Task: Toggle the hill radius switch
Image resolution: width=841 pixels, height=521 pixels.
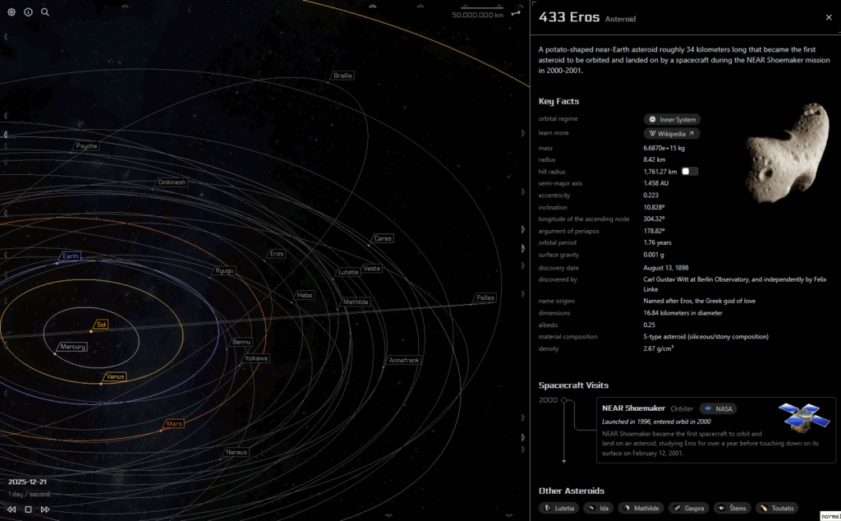Action: tap(690, 171)
